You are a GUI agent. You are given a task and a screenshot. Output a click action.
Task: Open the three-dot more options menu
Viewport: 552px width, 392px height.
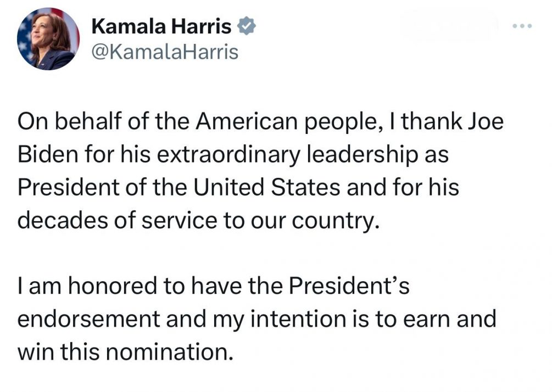(x=522, y=26)
